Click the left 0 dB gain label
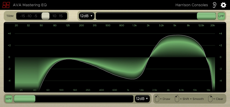The height and width of the screenshot is (107, 230). point(9,57)
